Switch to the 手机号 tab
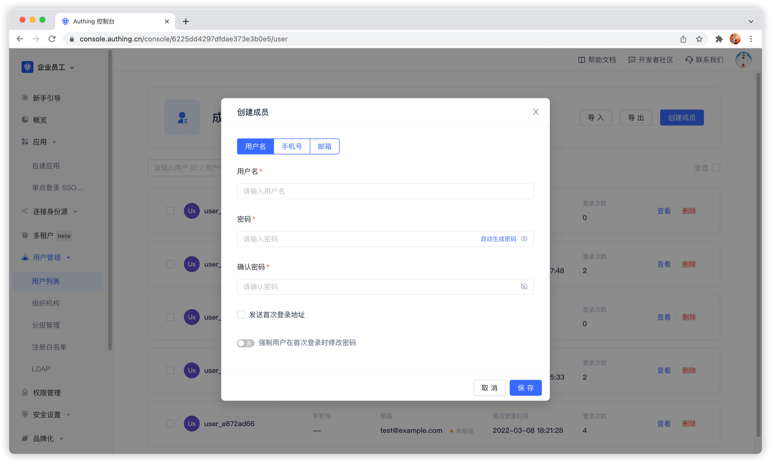Screen dimensions: 771x463 point(292,147)
